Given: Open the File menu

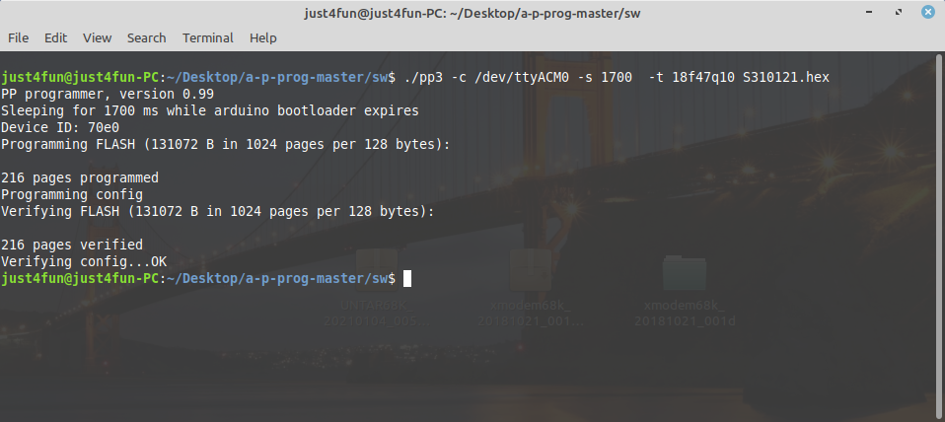Looking at the screenshot, I should point(18,37).
